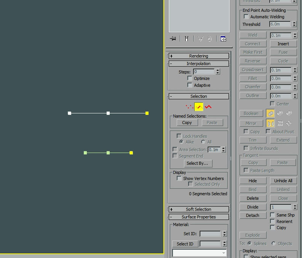The image size is (302, 258).
Task: Click the Pin Stack icon
Action: pos(173,39)
